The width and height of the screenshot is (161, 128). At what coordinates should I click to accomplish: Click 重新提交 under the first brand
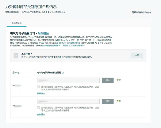[x=41, y=93]
